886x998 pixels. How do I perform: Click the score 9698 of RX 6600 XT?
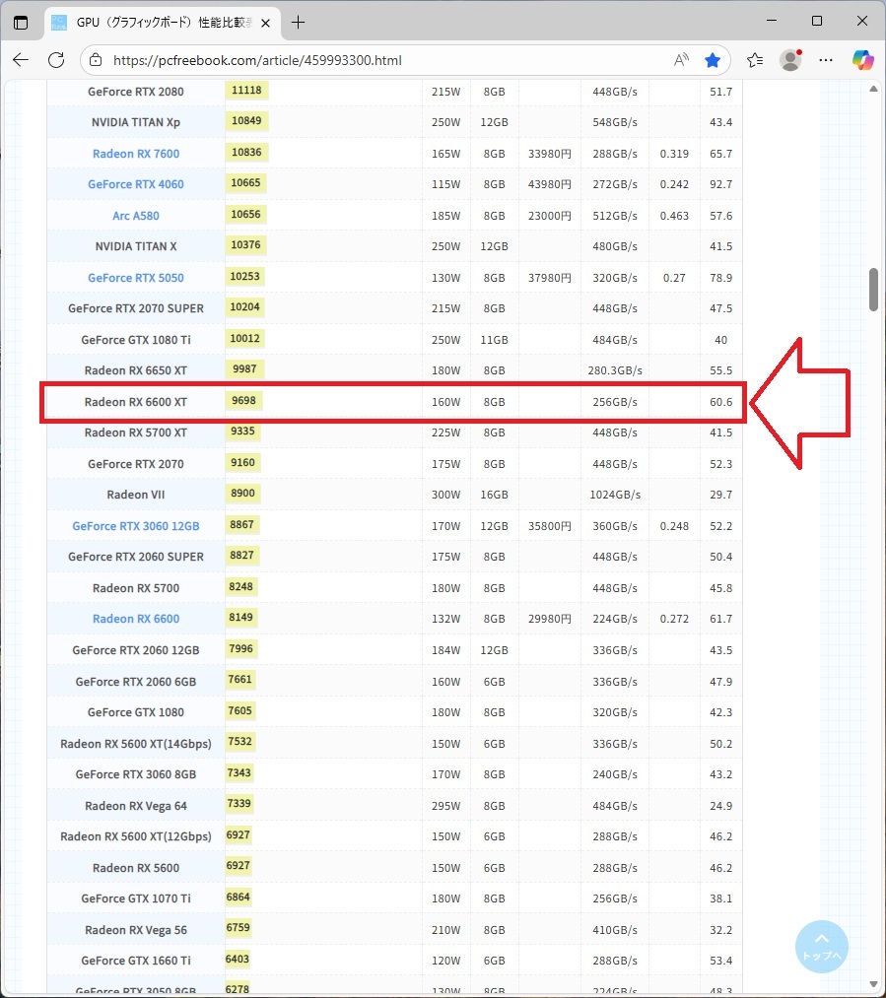coord(243,400)
